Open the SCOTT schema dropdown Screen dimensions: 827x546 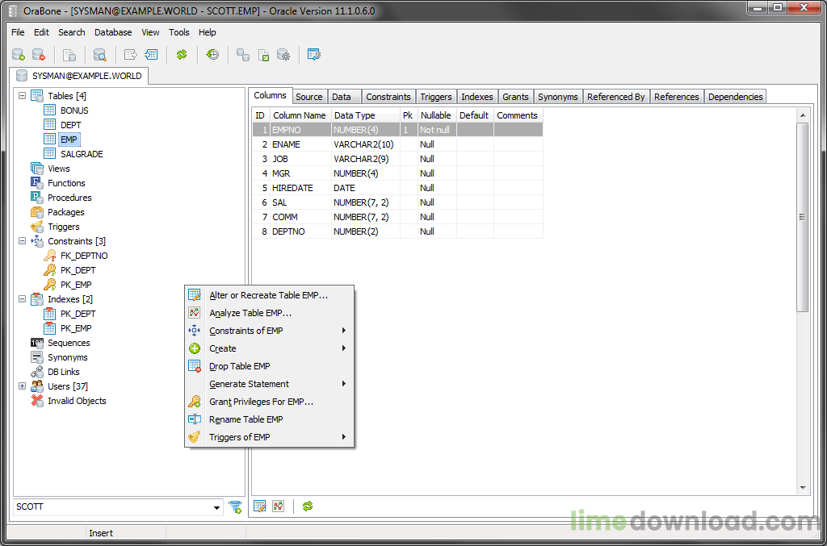coord(216,507)
